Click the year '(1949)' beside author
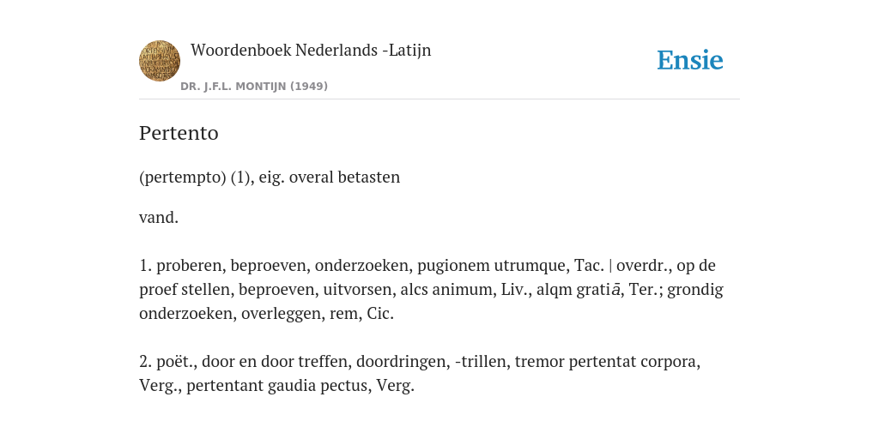This screenshot has height=439, width=879. click(x=309, y=87)
